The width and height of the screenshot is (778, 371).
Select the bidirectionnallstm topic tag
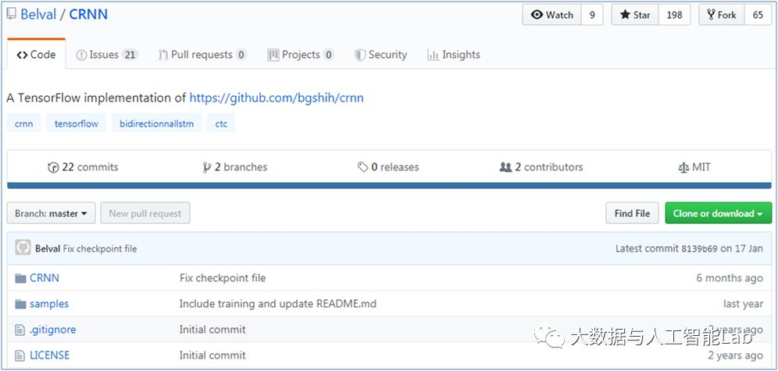pyautogui.click(x=156, y=123)
